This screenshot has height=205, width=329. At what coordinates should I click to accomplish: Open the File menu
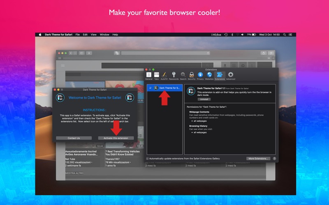tap(78, 35)
